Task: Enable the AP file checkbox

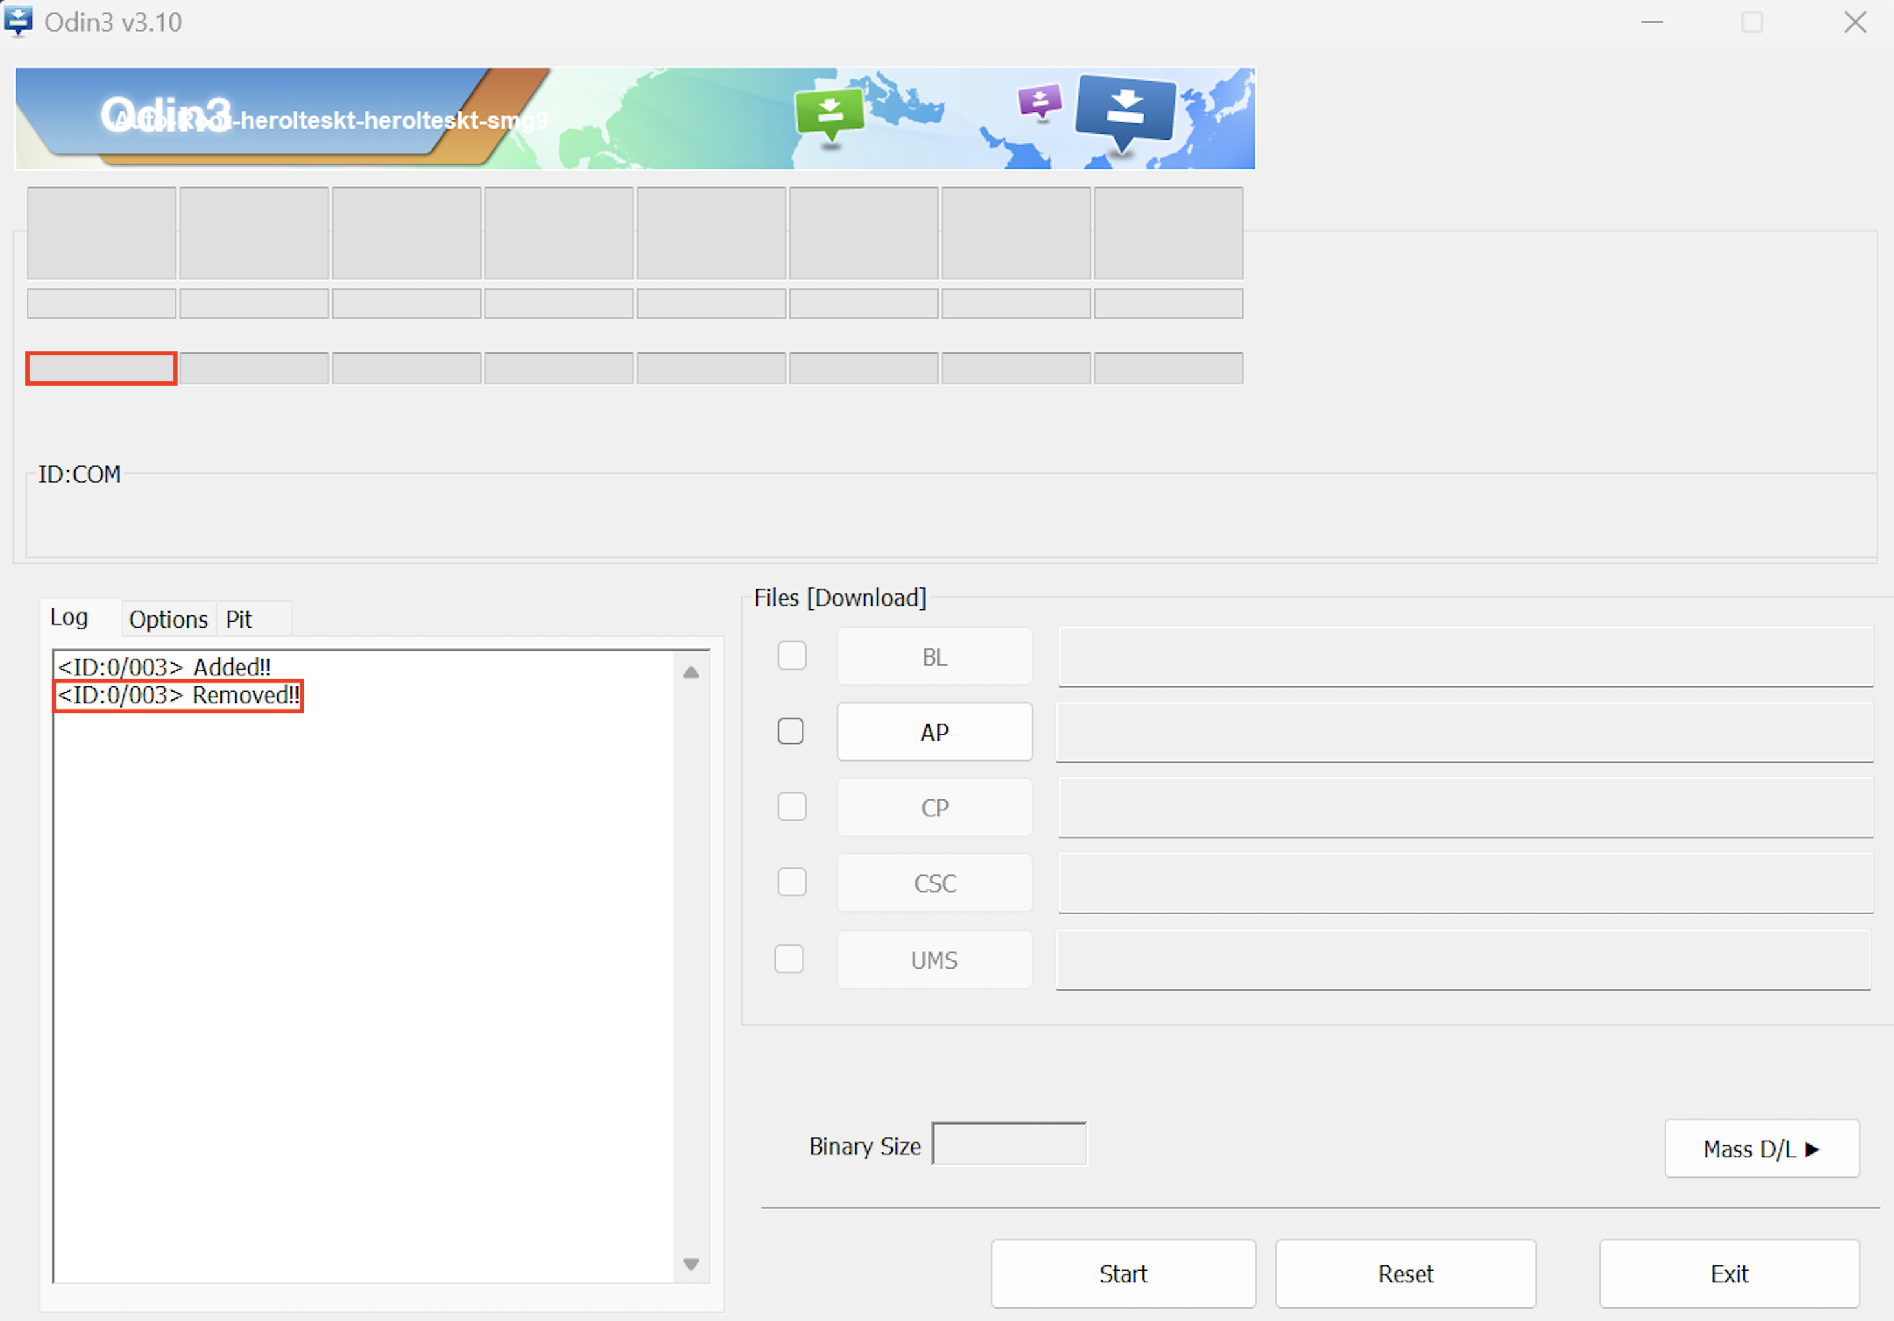Action: [791, 730]
